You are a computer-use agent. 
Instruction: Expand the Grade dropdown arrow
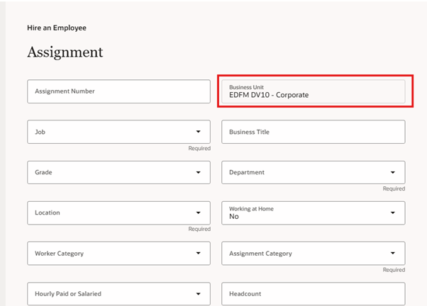coord(198,172)
